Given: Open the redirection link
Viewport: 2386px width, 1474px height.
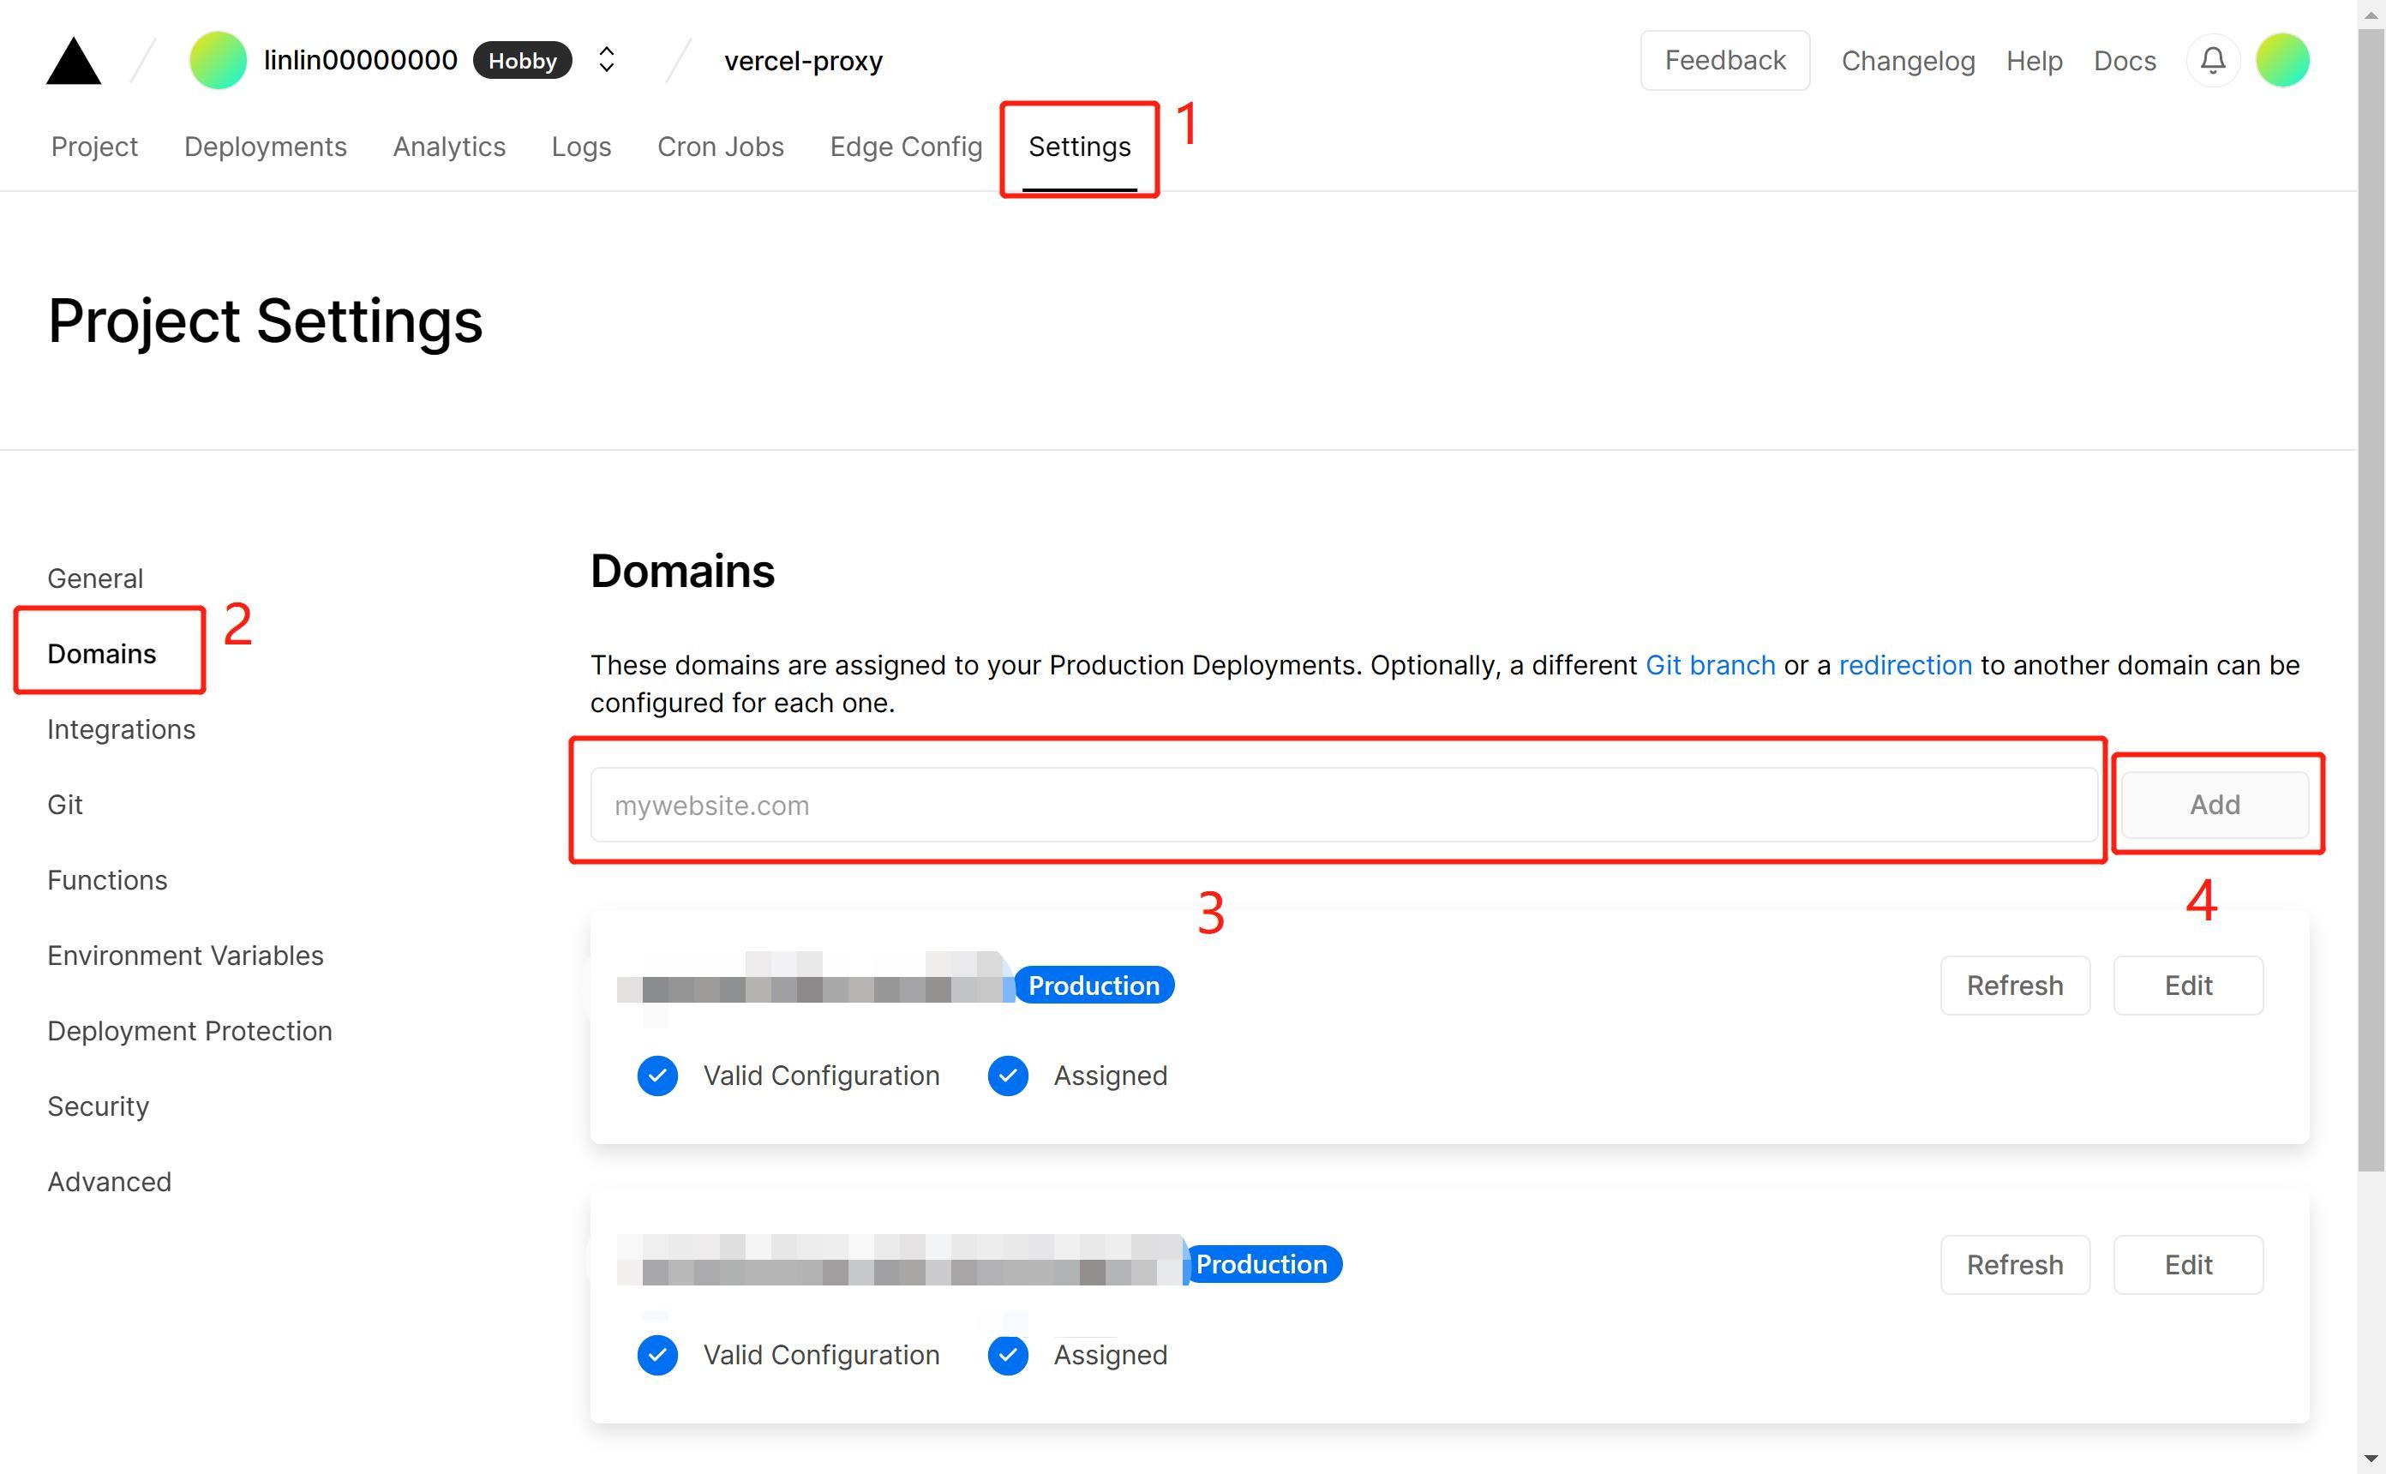Looking at the screenshot, I should click(x=1904, y=665).
